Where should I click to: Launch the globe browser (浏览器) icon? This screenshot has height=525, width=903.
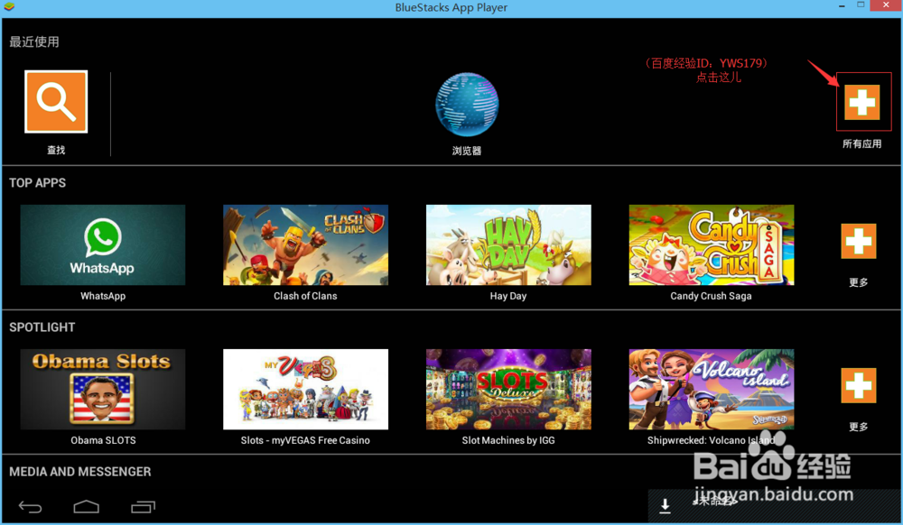click(467, 105)
